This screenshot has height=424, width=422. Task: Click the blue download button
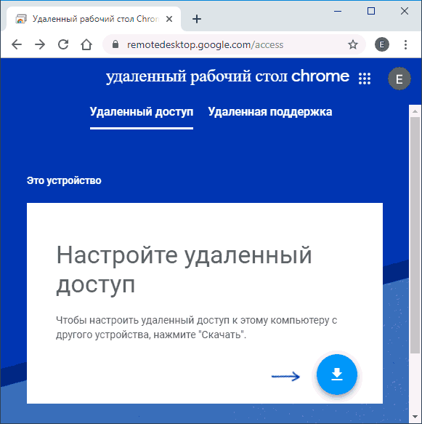click(x=337, y=375)
